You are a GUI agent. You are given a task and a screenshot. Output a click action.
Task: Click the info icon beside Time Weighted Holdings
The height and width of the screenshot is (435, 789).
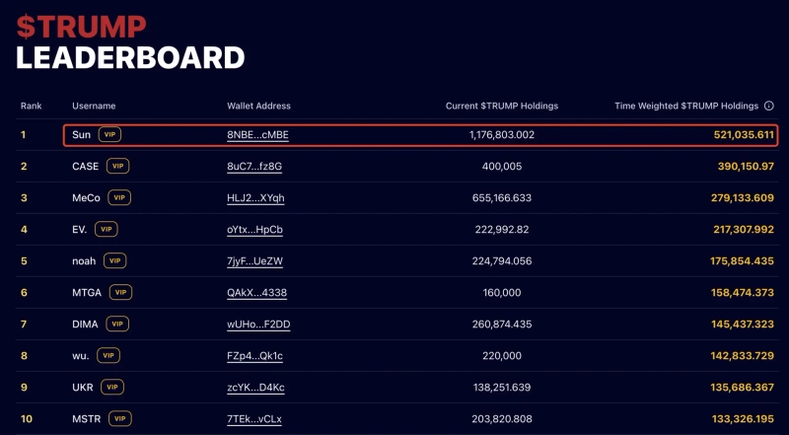tap(769, 106)
